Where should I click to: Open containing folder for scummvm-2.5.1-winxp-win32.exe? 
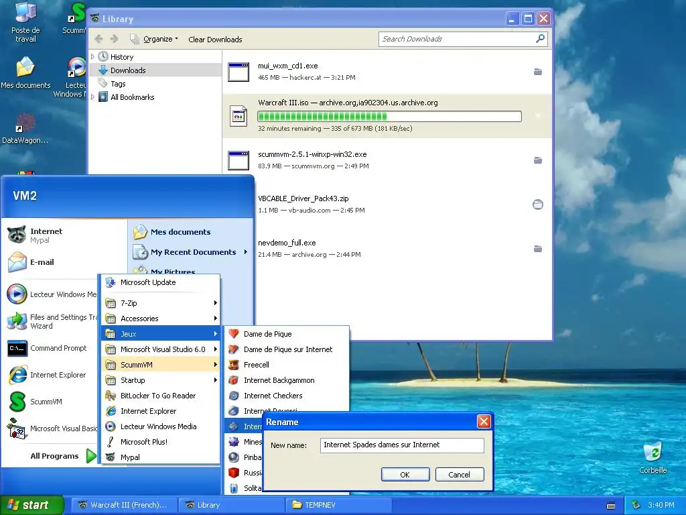tap(538, 160)
